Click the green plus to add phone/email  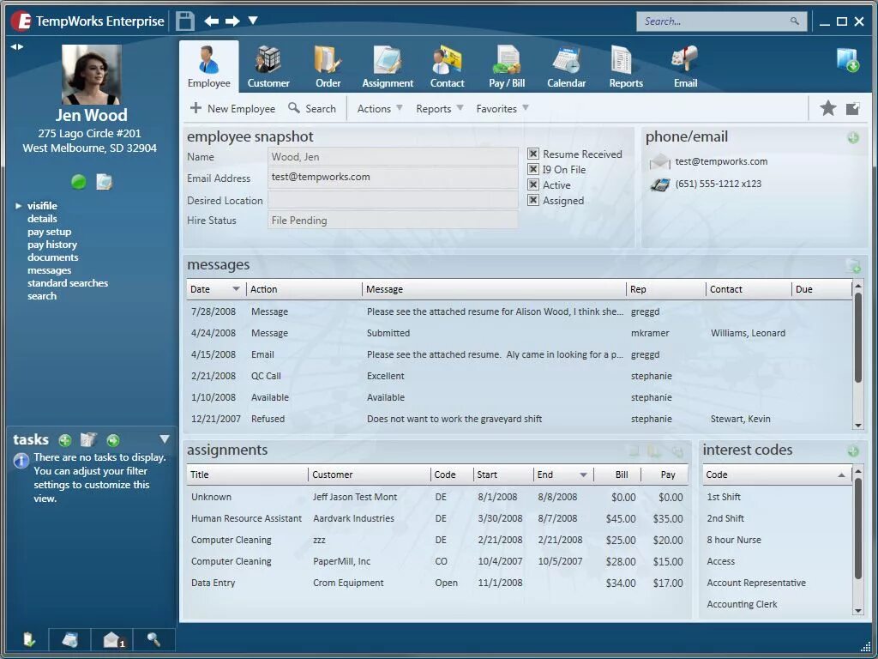pos(853,137)
